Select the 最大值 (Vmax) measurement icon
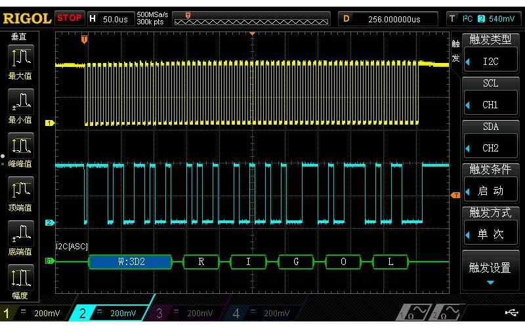The height and width of the screenshot is (328, 525). click(20, 58)
